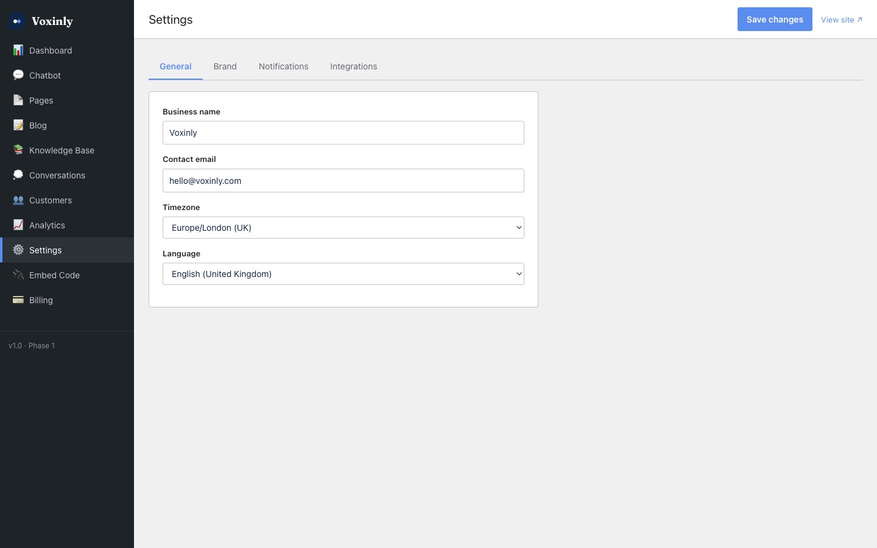Click the Voxinly brand name
This screenshot has width=877, height=548.
[52, 21]
